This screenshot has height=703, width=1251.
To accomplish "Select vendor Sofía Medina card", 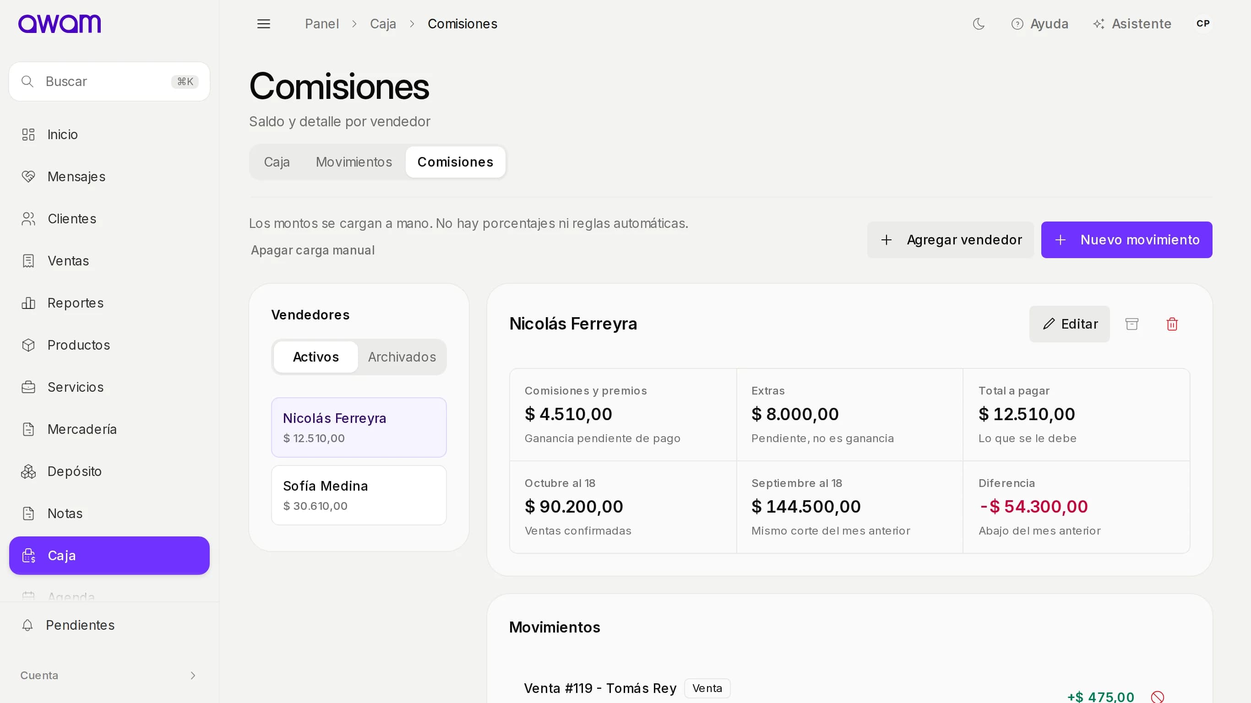I will (x=359, y=496).
